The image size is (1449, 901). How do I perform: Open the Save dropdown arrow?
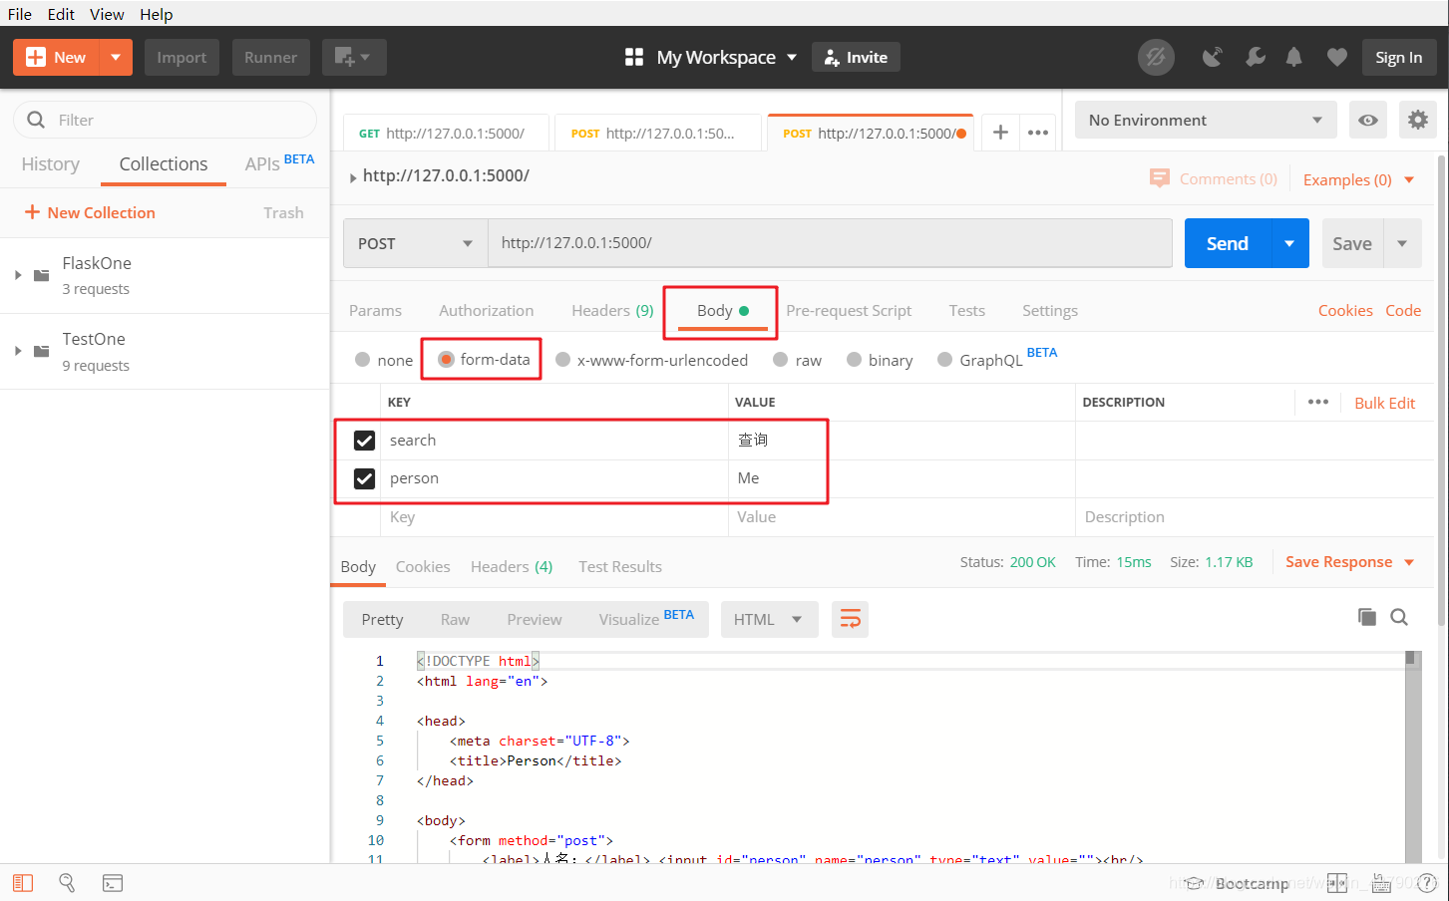[x=1402, y=243]
